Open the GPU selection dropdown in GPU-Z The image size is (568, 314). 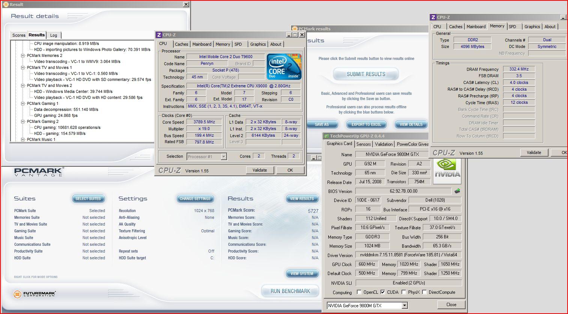click(x=404, y=306)
